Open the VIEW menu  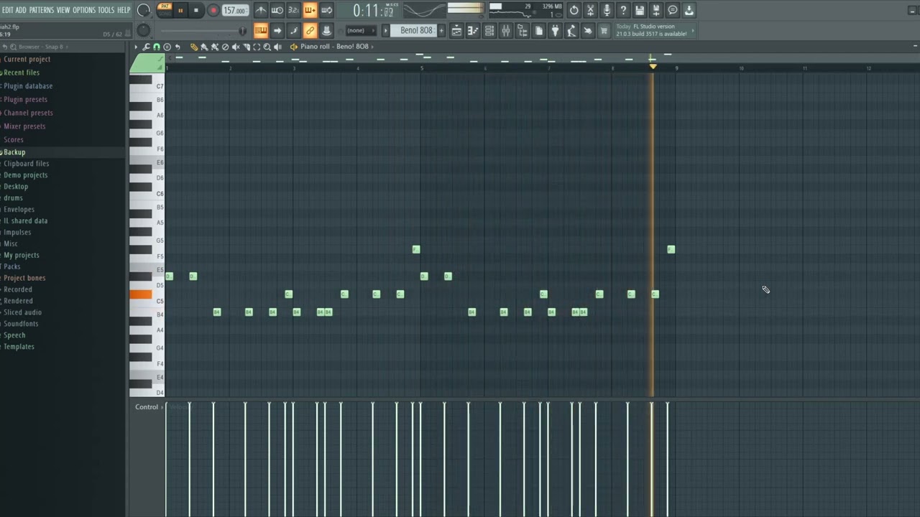63,10
